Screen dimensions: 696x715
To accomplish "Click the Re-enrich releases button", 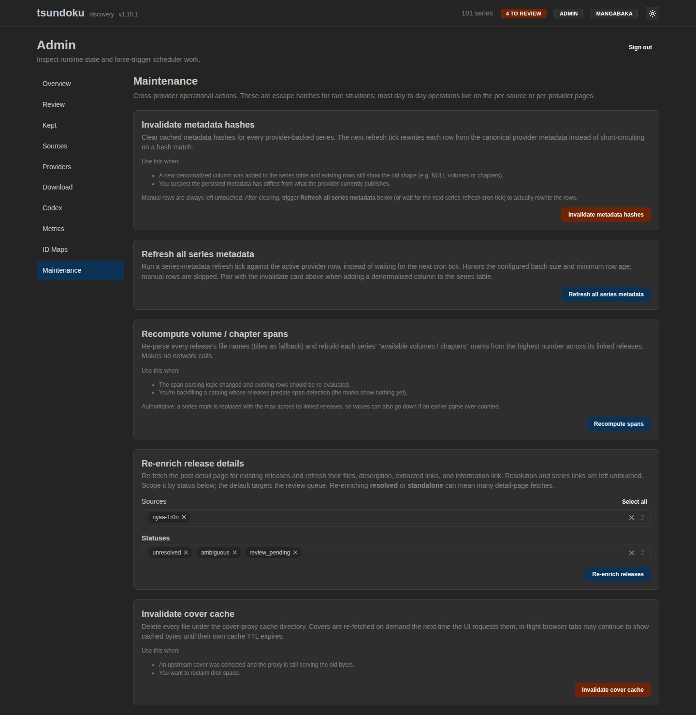I will (618, 574).
